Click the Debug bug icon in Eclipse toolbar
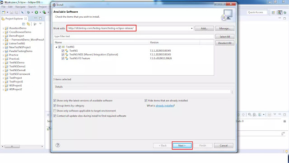 (x=28, y=12)
